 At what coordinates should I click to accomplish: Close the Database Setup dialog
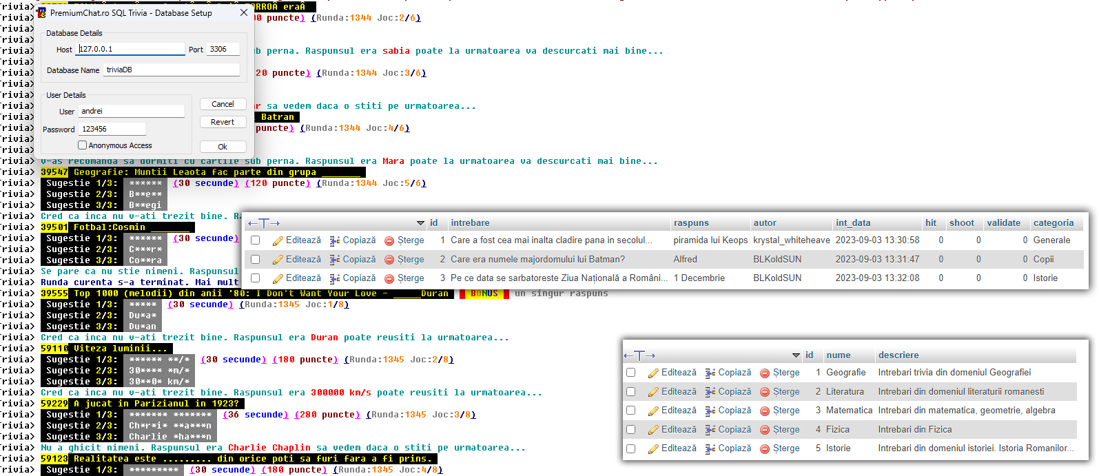(x=244, y=12)
